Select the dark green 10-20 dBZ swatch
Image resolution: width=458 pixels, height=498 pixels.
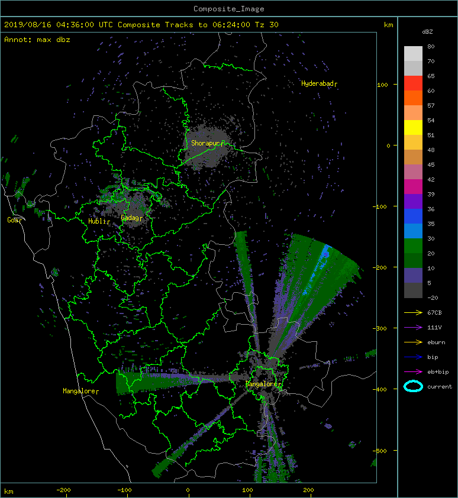[413, 260]
